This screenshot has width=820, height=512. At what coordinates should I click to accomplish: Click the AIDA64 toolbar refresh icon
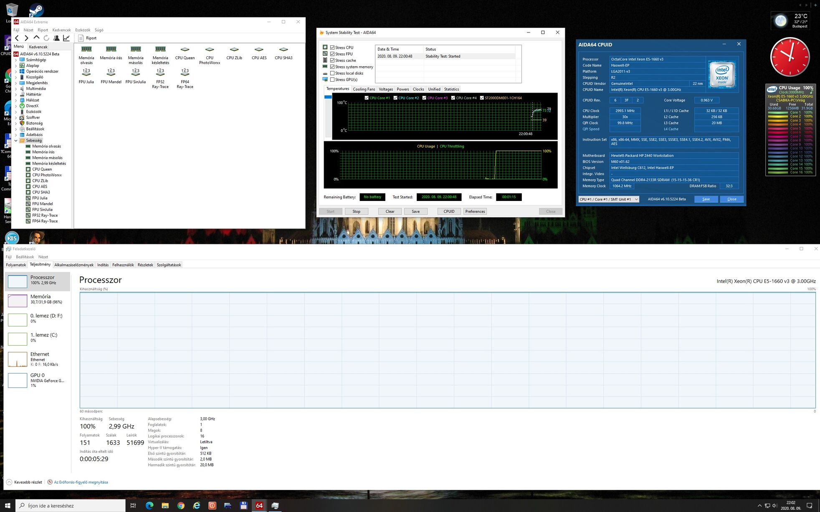(x=46, y=38)
